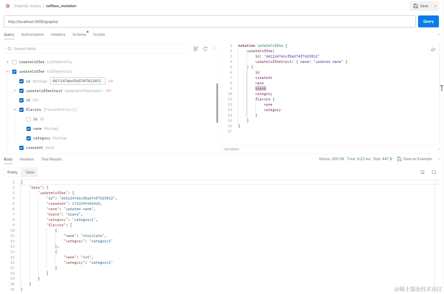Select the response Body tab
444x294 pixels.
pyautogui.click(x=8, y=159)
